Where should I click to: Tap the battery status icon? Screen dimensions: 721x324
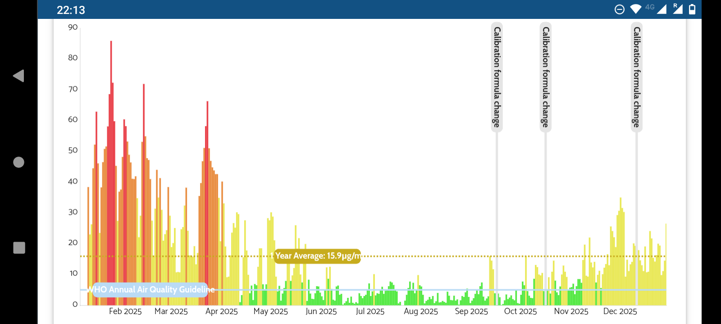pyautogui.click(x=692, y=9)
